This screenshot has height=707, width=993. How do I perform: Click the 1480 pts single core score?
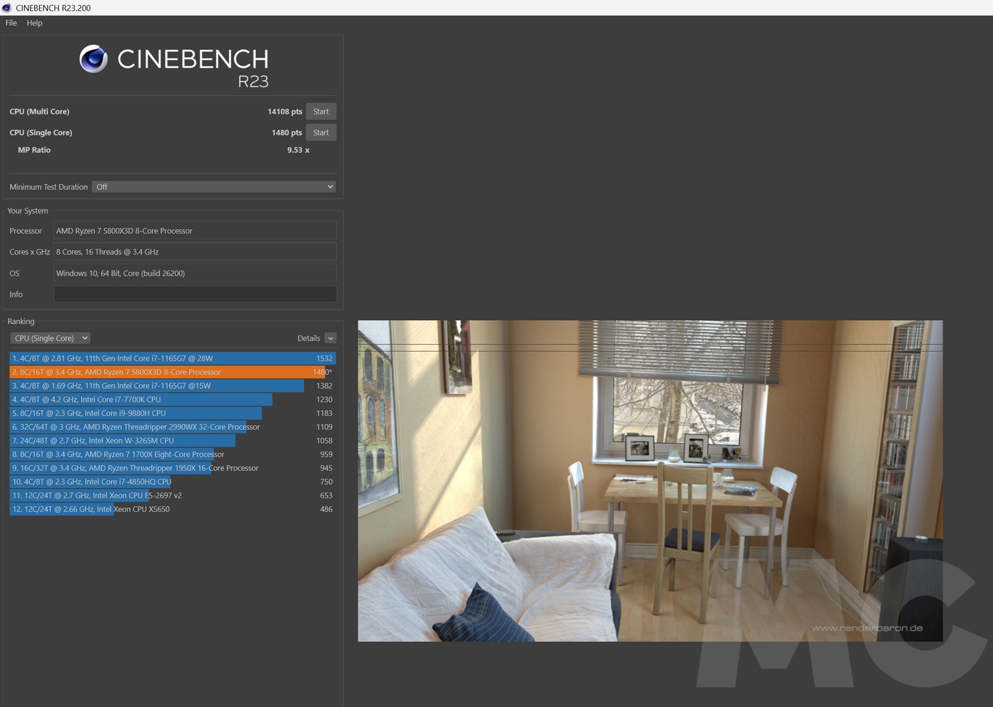pos(287,132)
